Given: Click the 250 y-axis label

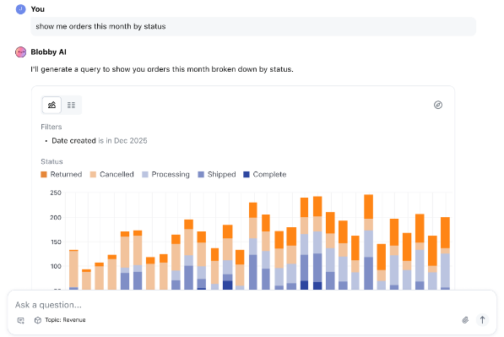Looking at the screenshot, I should (x=56, y=193).
